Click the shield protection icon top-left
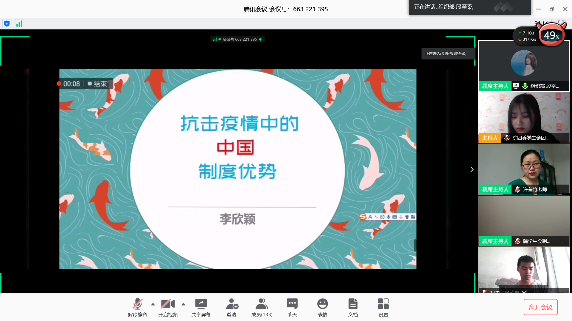 [7, 23]
